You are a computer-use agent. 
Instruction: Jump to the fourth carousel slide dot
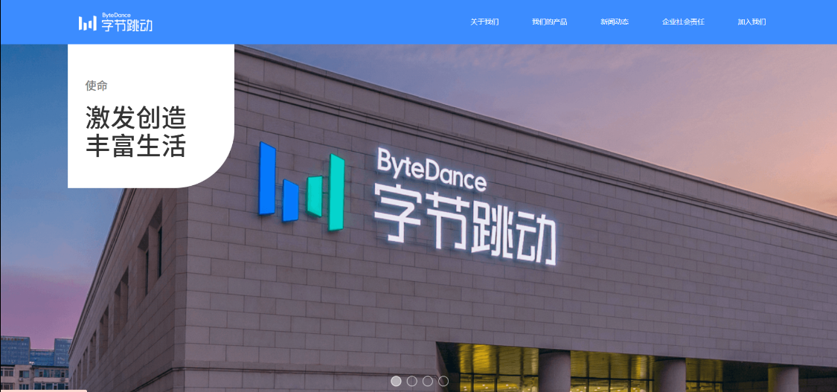coord(443,381)
